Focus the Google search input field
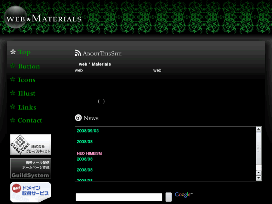The image size is (272, 204). pyautogui.click(x=119, y=197)
